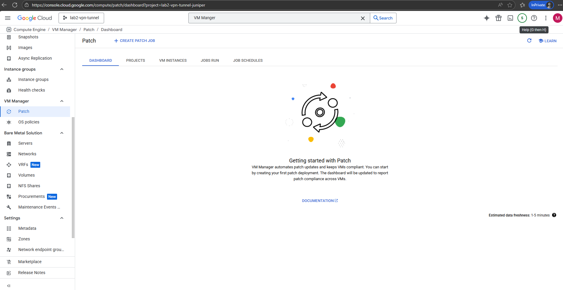Switch to the Projects tab
Screen dimensions: 563x290
[x=135, y=60]
